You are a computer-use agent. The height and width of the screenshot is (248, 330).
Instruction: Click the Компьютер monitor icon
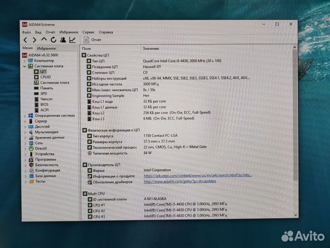coord(31,61)
